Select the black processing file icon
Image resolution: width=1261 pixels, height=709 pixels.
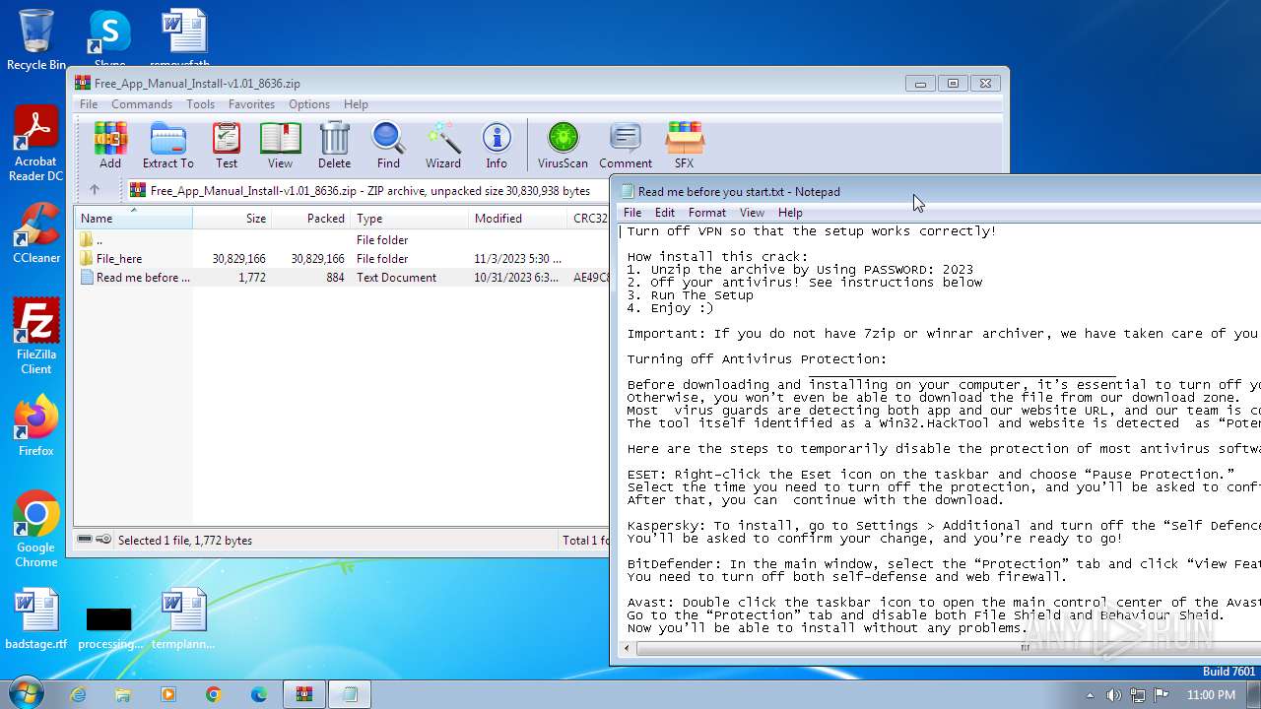pos(109,626)
